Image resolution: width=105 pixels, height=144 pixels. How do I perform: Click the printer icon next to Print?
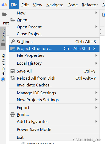[x=13, y=114]
